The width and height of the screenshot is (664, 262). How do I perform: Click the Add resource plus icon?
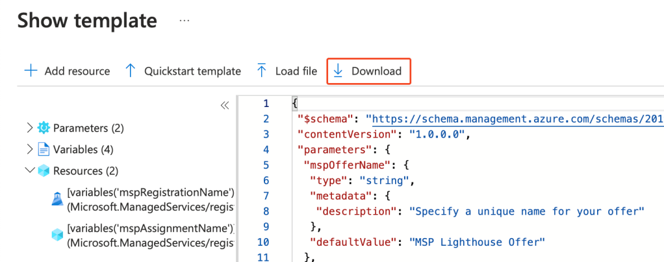pos(31,71)
